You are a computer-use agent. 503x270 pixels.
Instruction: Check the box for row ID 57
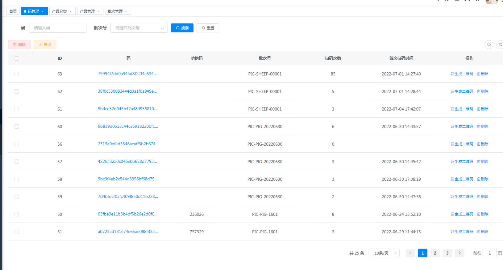[17, 162]
